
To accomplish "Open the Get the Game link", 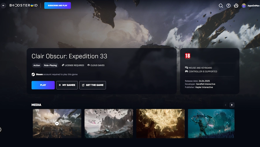I will tap(93, 85).
